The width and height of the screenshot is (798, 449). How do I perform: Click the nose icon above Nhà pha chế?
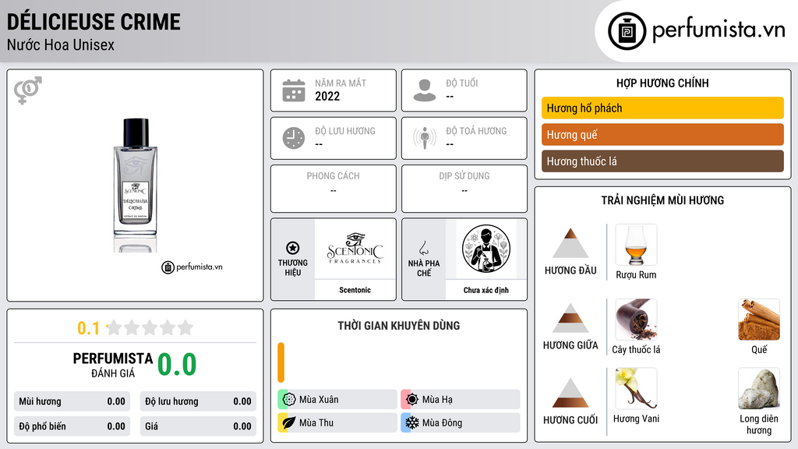[x=423, y=248]
